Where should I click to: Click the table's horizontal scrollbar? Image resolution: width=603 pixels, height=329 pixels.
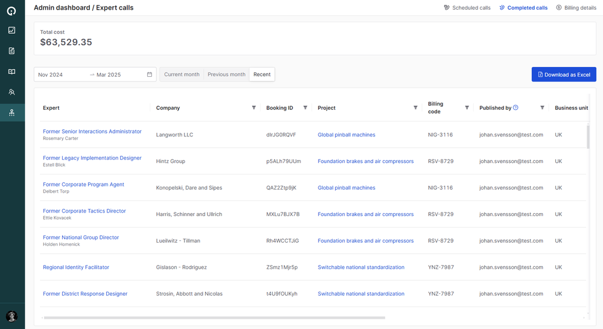tap(214, 317)
